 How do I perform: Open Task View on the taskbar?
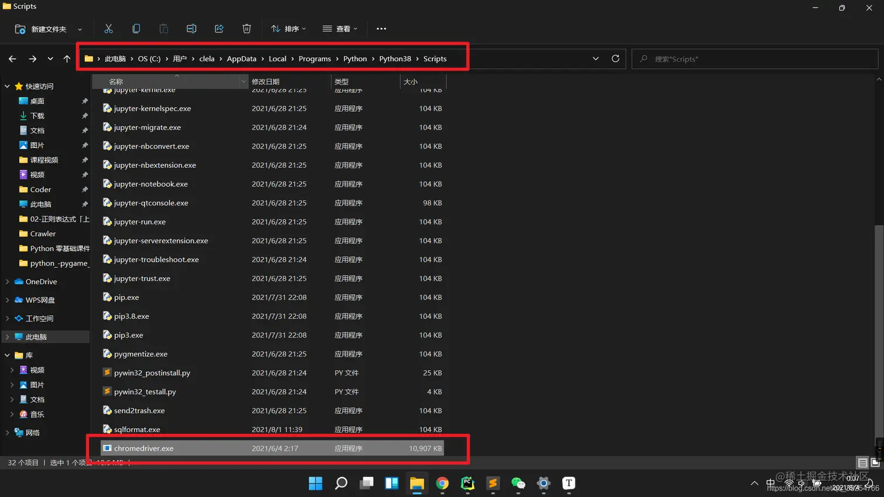tap(367, 483)
